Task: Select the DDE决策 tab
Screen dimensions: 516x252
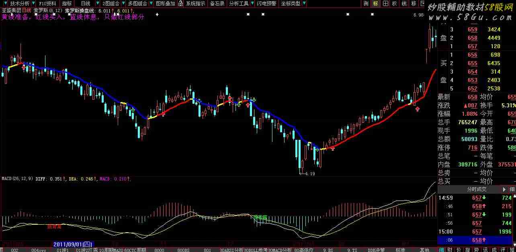Action: 376,250
